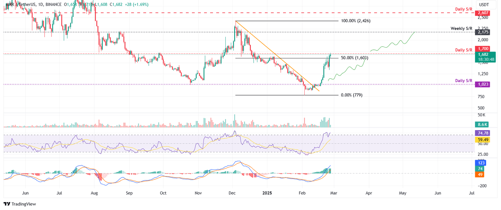Click the May label on time axis
Image resolution: width=501 pixels, height=210 pixels.
403,193
